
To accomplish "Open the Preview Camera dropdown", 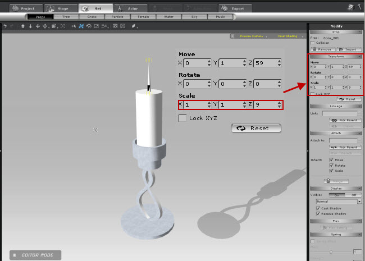I will click(x=253, y=36).
